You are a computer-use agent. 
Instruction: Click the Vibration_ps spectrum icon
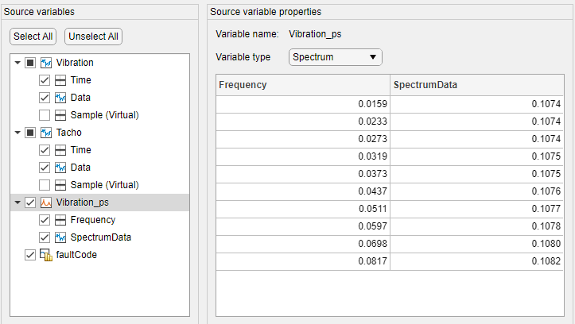(x=46, y=202)
